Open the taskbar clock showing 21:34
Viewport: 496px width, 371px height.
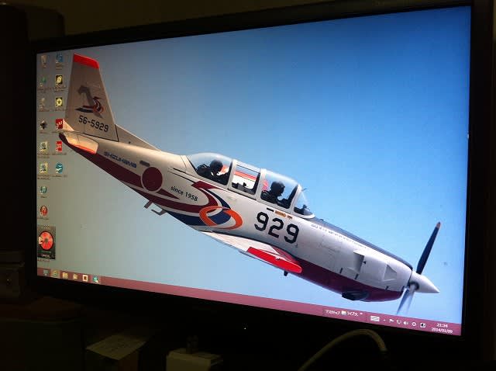[442, 328]
